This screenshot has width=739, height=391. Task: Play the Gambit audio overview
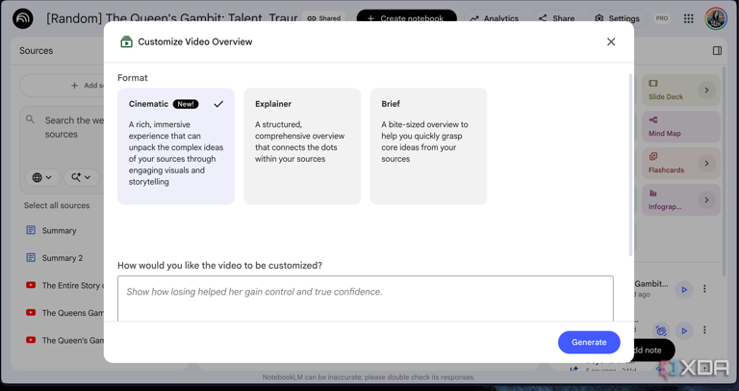(x=684, y=289)
